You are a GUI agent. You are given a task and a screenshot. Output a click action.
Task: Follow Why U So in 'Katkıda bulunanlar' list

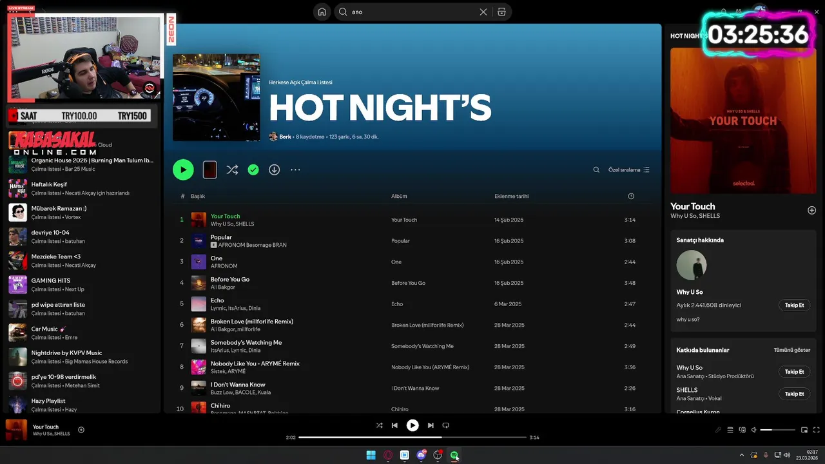[x=794, y=372]
